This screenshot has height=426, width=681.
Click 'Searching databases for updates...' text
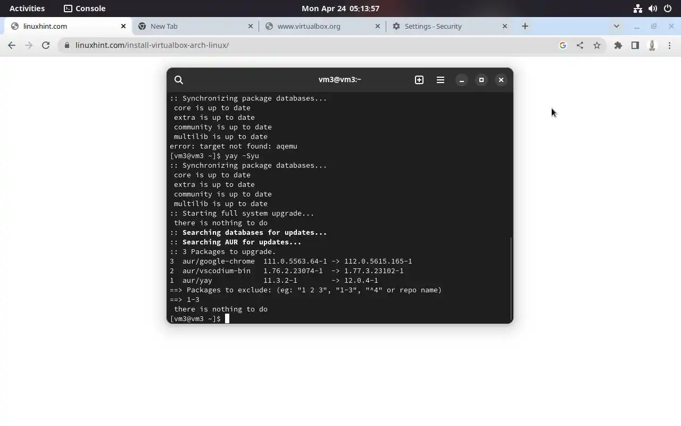pos(255,232)
